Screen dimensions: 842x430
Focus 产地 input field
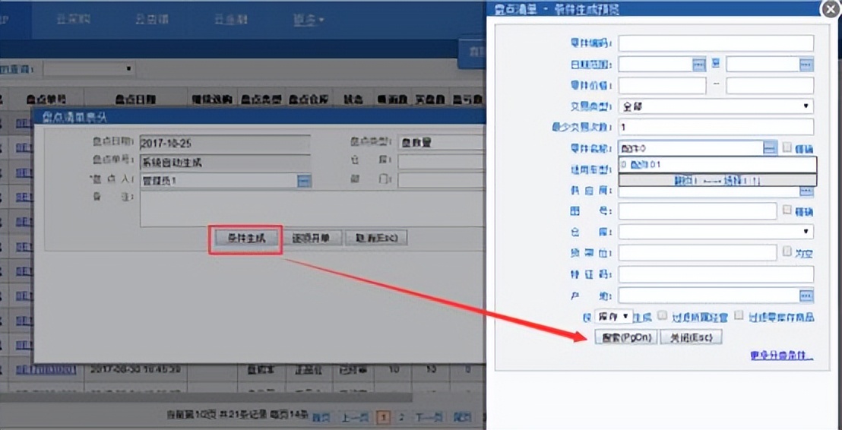[x=709, y=296]
